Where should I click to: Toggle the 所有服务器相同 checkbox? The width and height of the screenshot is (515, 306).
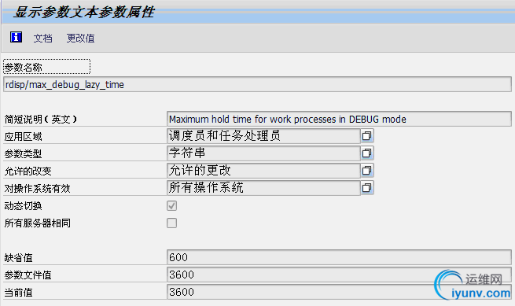(x=171, y=223)
